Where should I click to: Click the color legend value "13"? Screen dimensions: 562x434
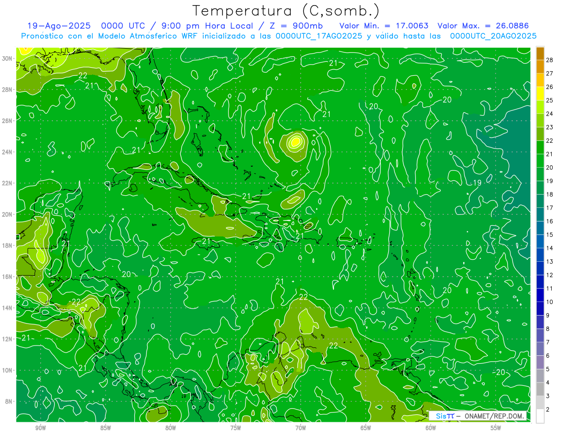(550, 262)
